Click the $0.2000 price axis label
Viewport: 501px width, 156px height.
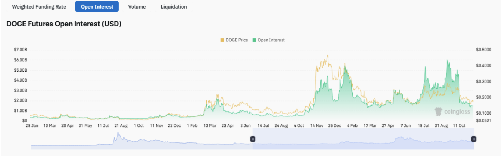[x=483, y=97]
